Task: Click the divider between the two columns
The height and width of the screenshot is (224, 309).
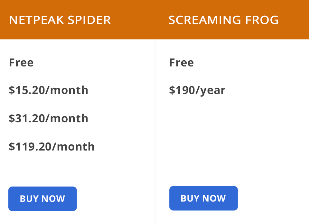Action: [155, 128]
